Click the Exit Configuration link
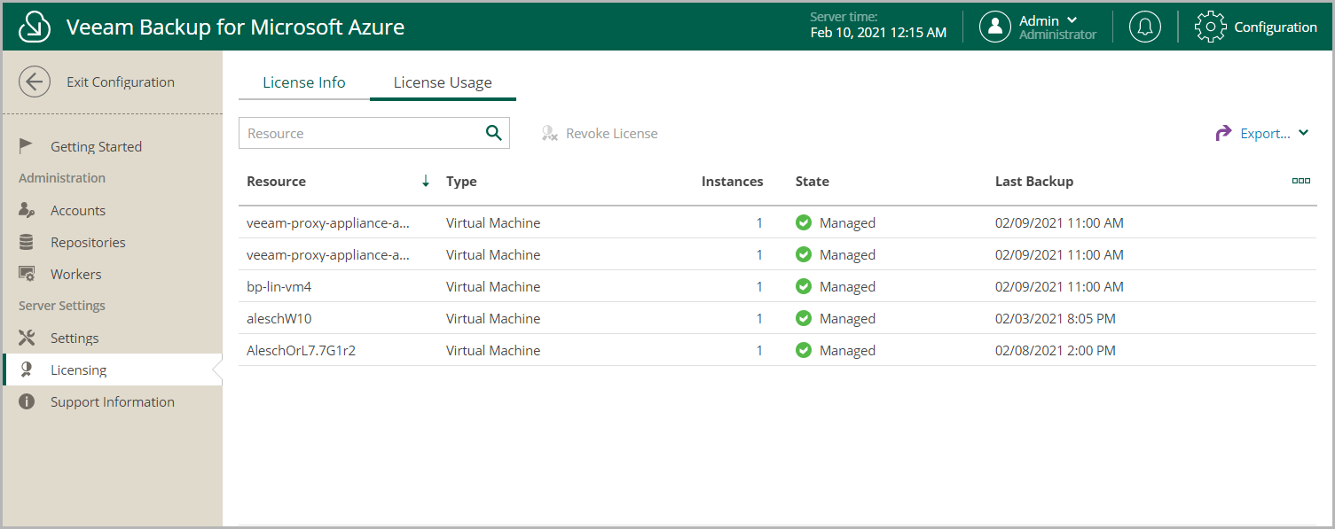The height and width of the screenshot is (529, 1335). coord(121,82)
